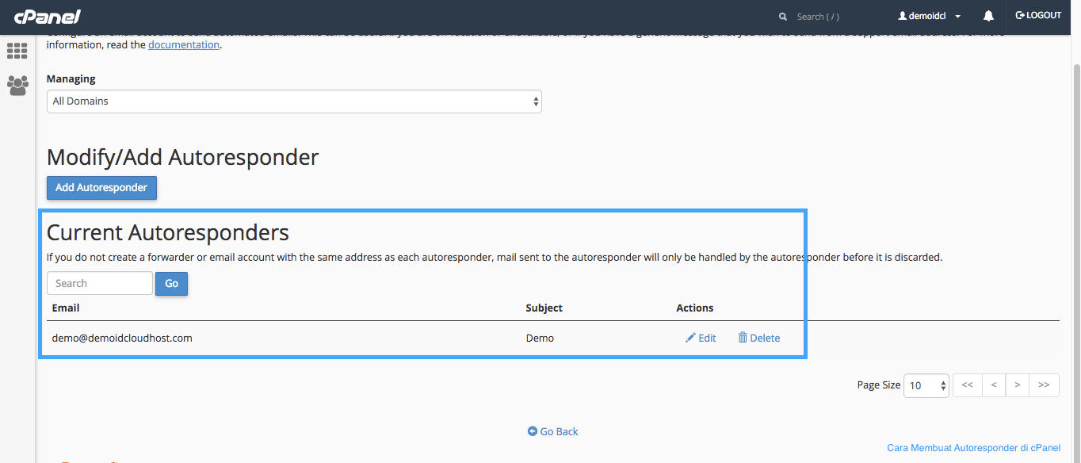Click the autoresponder Search input field
Screen dimensions: 1081x463
pyautogui.click(x=99, y=283)
